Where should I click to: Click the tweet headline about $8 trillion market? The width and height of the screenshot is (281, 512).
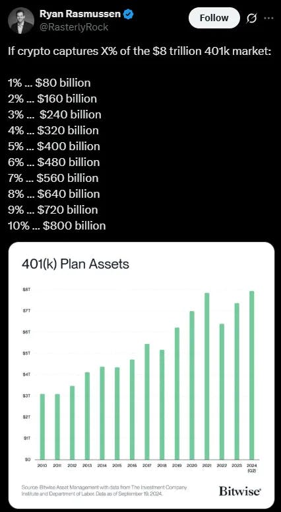(x=139, y=51)
